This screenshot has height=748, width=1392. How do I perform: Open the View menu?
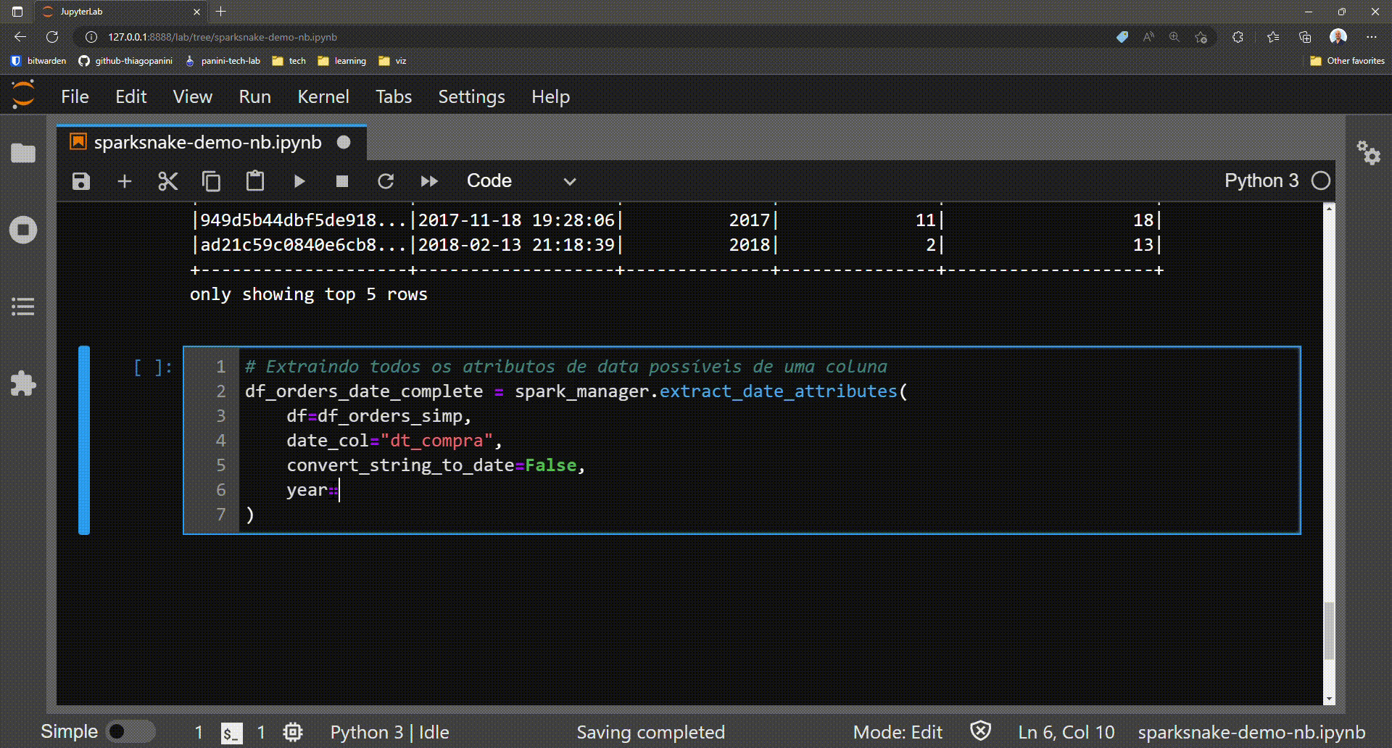coord(192,96)
